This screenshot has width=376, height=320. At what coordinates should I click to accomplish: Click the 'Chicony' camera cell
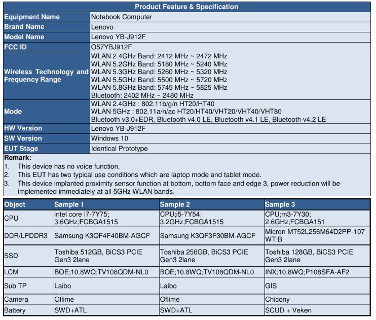(318, 300)
